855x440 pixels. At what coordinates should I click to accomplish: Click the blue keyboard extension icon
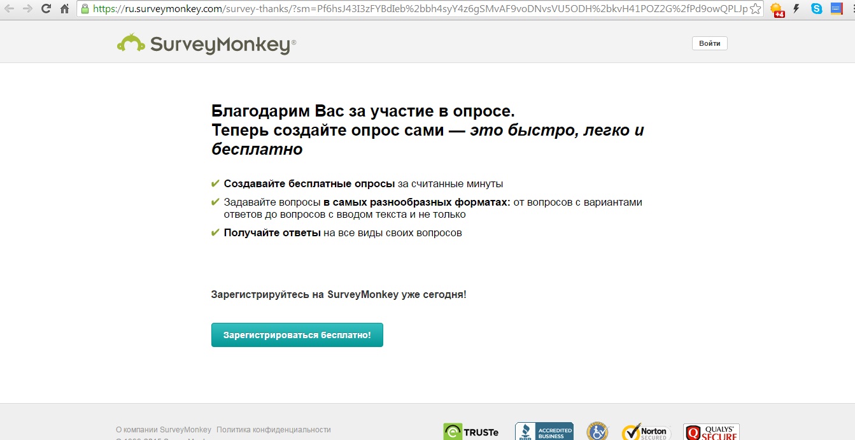[x=835, y=9]
